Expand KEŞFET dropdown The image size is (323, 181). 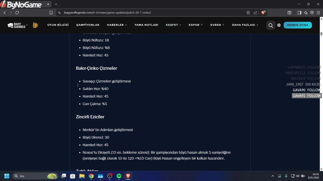coord(173,25)
